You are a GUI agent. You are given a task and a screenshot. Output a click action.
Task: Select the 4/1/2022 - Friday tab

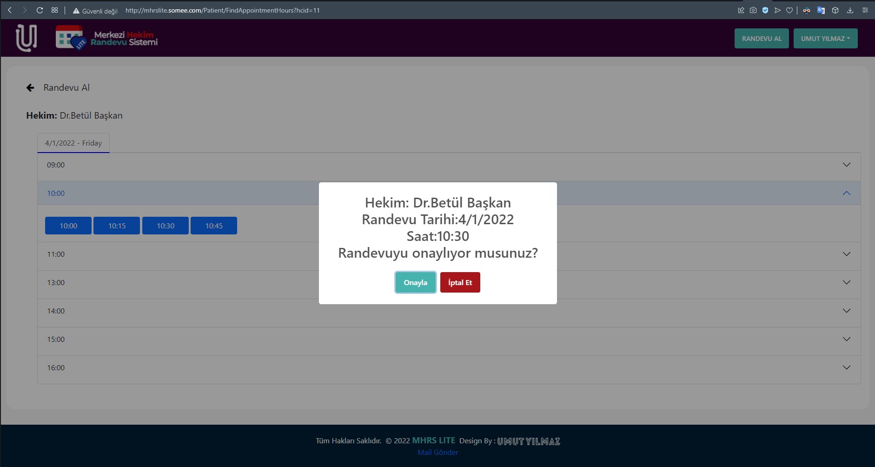[73, 143]
